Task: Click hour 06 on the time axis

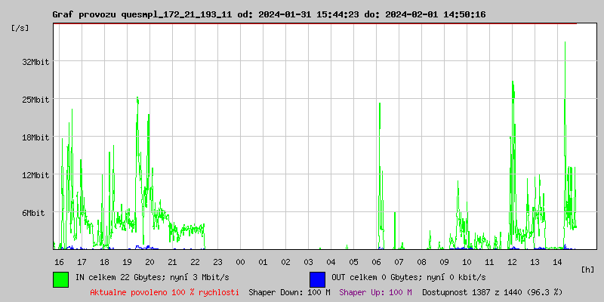Action: pos(376,262)
